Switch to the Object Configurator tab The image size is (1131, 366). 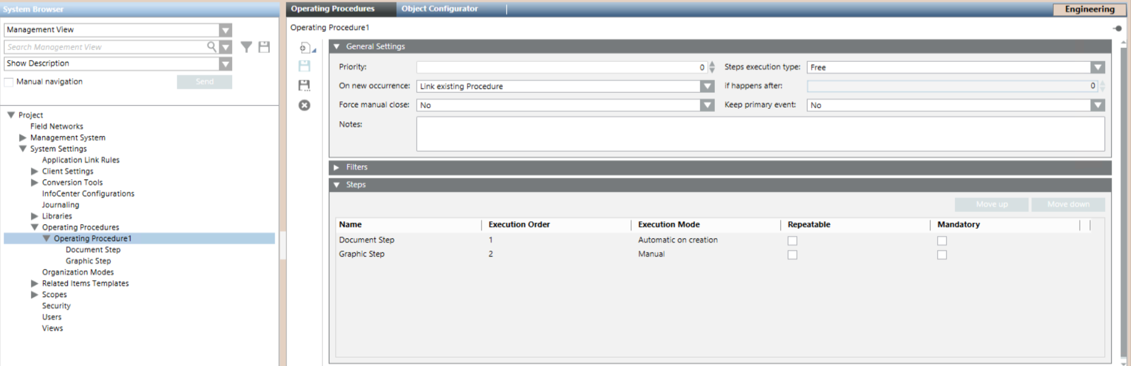440,9
